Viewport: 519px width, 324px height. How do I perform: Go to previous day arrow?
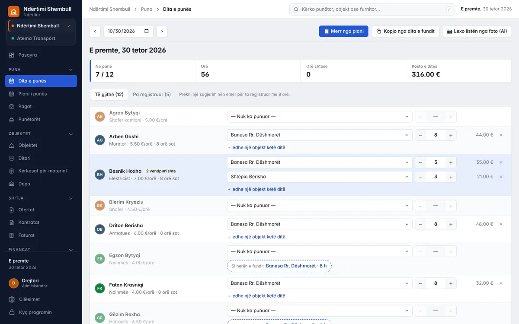[95, 31]
